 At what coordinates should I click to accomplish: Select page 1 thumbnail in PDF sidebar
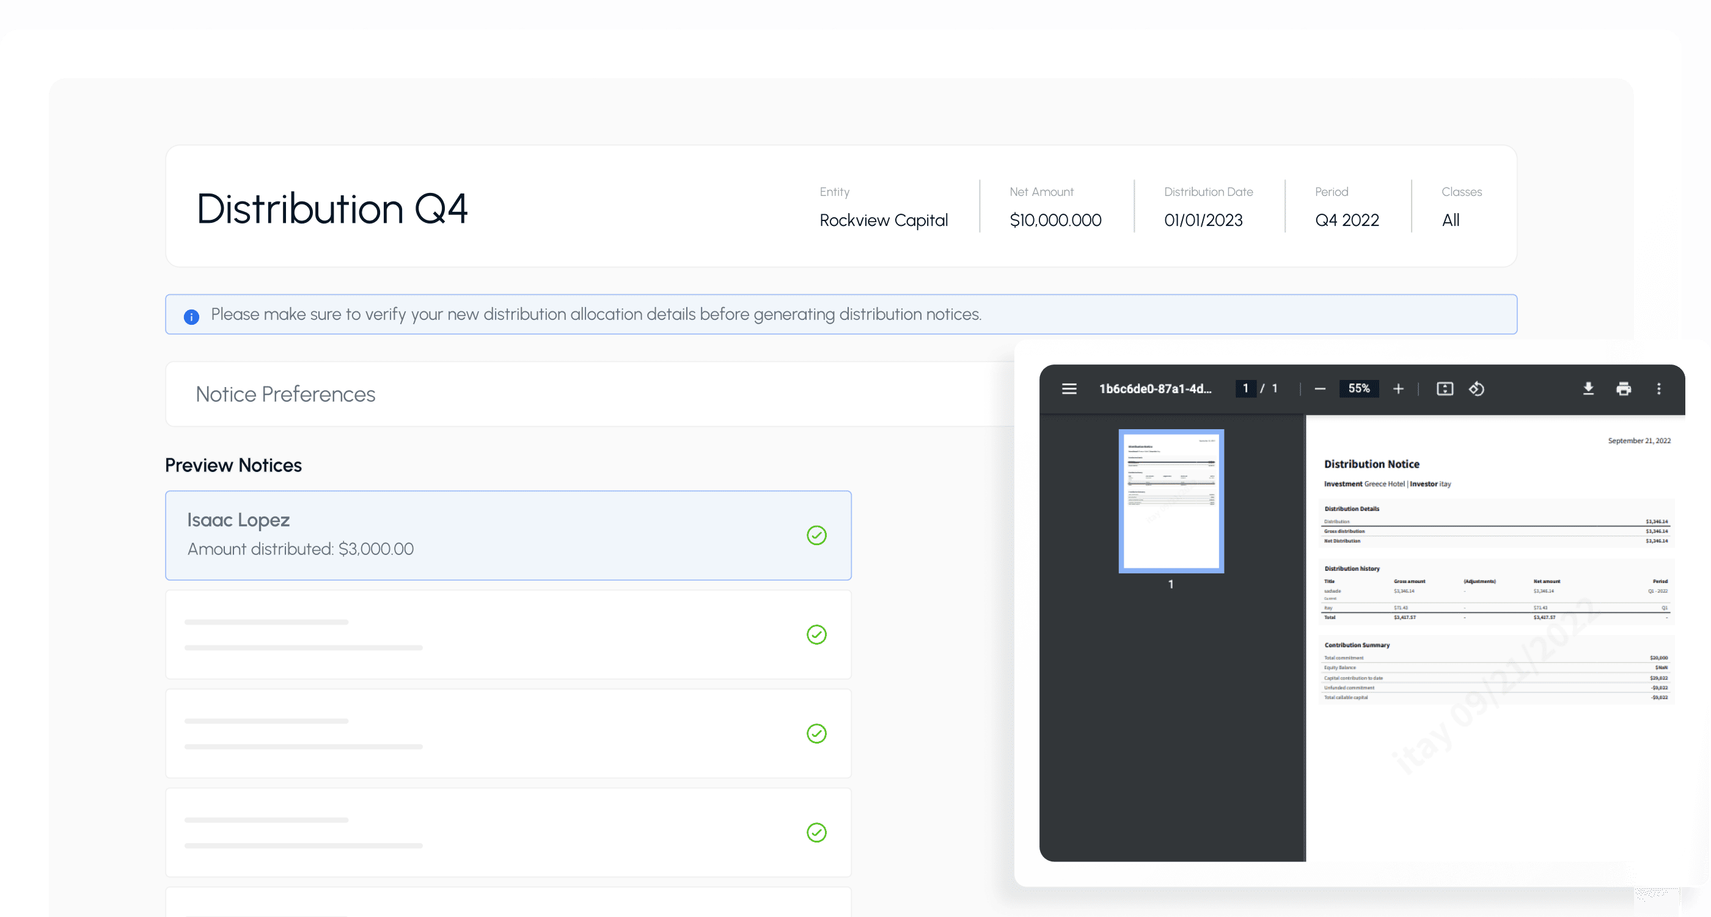[1170, 501]
